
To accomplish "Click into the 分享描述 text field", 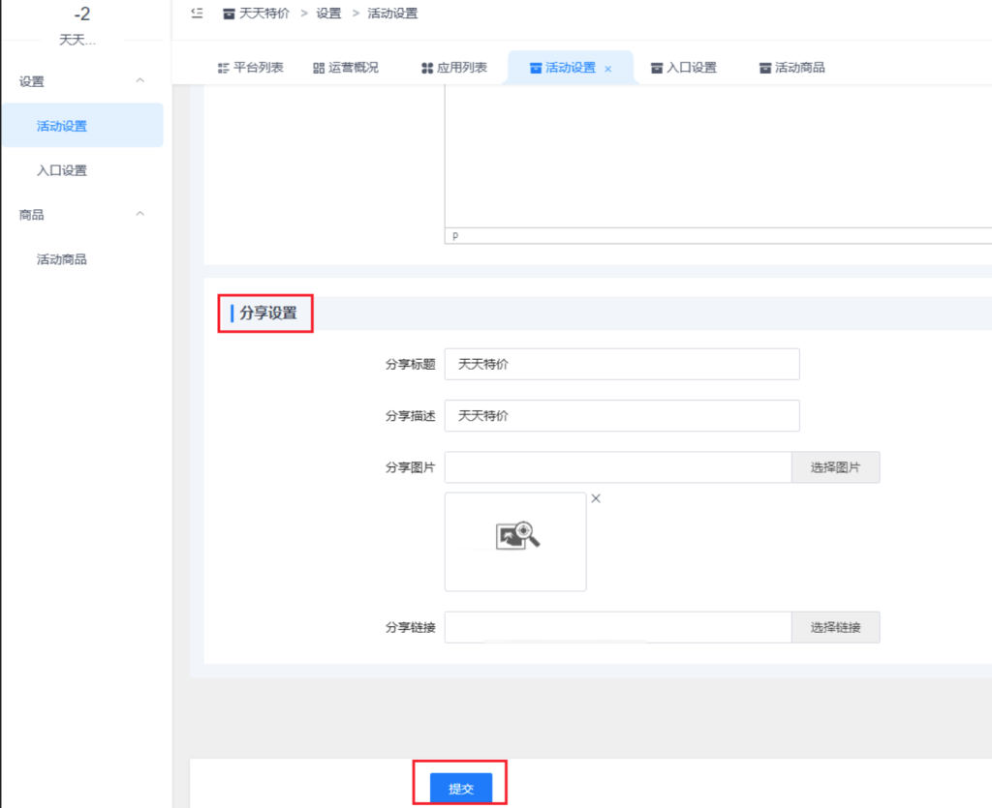I will coord(621,416).
